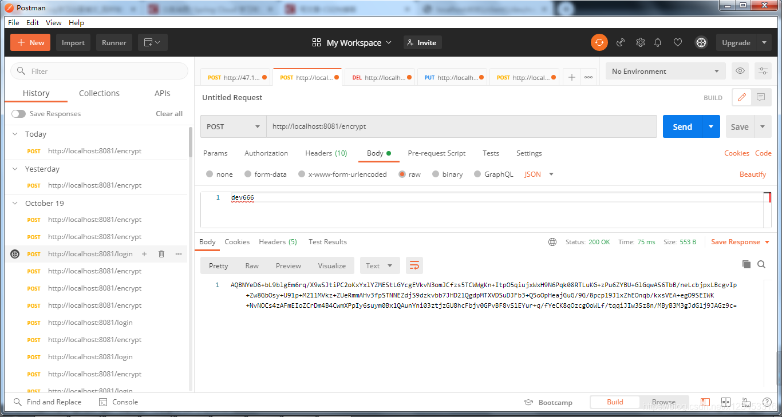
Task: Open Find and Replace
Action: pyautogui.click(x=48, y=402)
